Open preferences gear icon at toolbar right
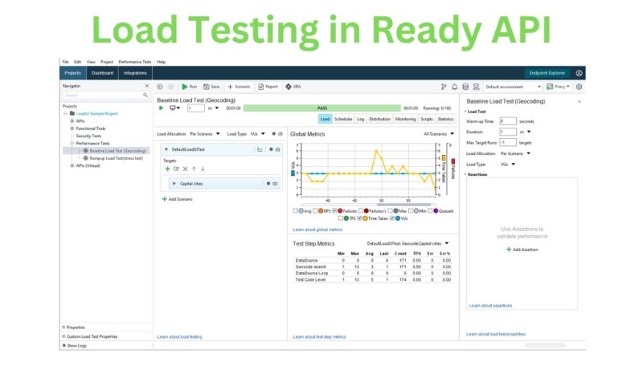The height and width of the screenshot is (374, 643). [579, 87]
